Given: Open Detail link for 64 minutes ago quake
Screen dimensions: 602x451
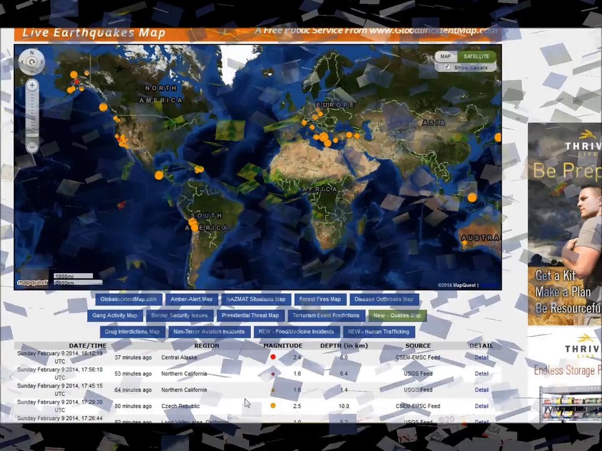Looking at the screenshot, I should point(482,390).
